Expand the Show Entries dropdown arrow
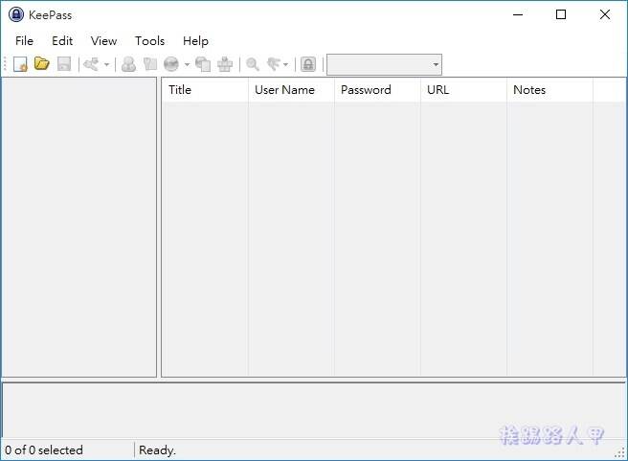Screen dimensions: 628x461 pos(285,64)
